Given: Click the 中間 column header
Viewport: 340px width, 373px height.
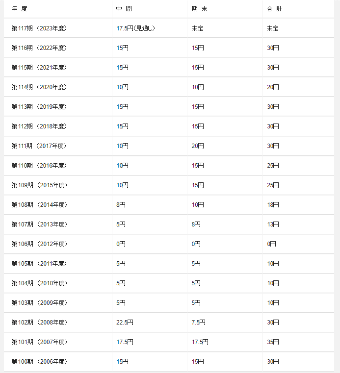Looking at the screenshot, I should pyautogui.click(x=124, y=9).
